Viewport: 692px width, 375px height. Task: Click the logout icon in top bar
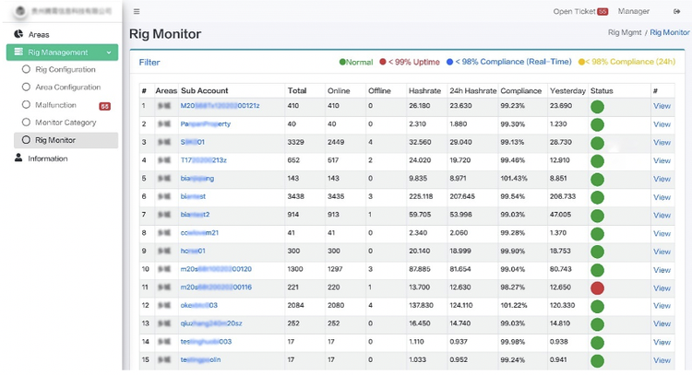(x=675, y=12)
